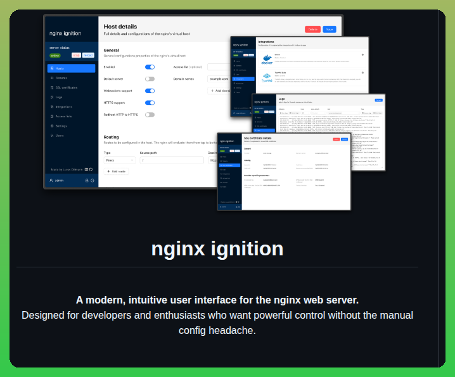Open the Proxy type dropdown
The image size is (455, 377).
[120, 160]
